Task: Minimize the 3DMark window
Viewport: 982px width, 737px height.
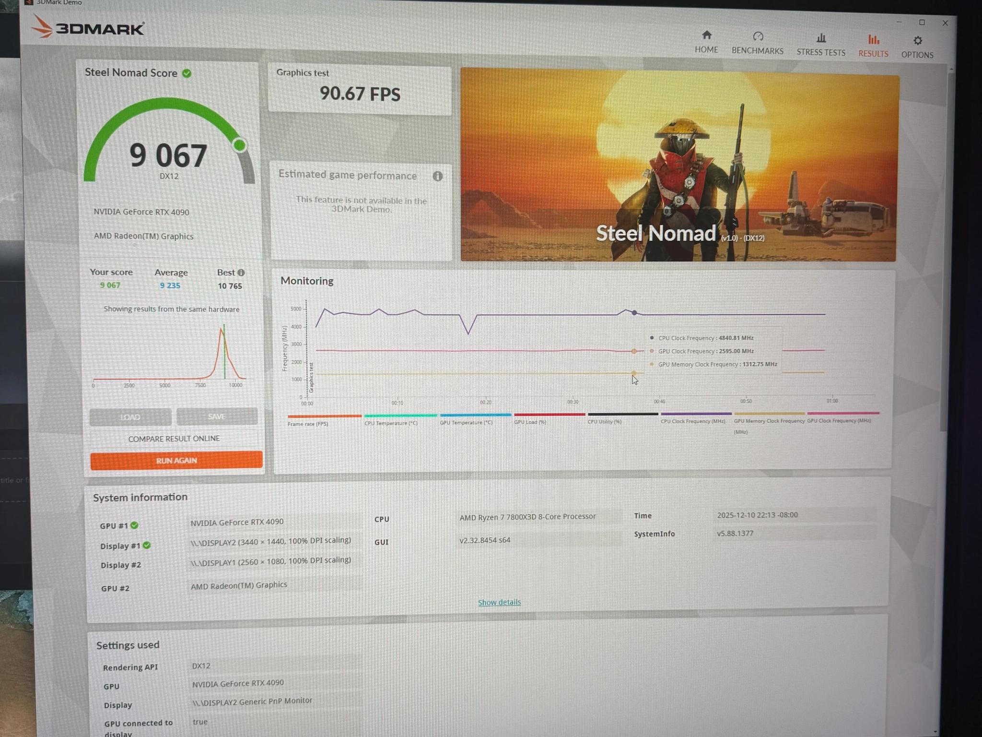Action: coord(899,22)
